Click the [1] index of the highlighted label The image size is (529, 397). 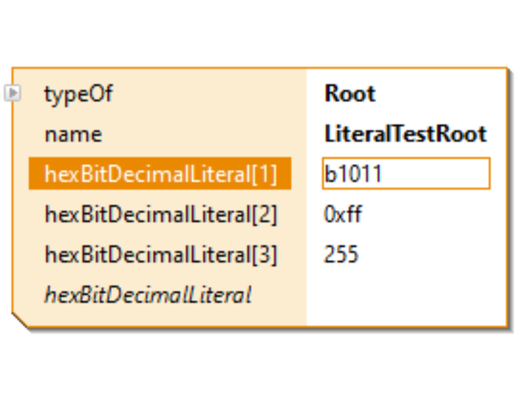[x=264, y=174]
